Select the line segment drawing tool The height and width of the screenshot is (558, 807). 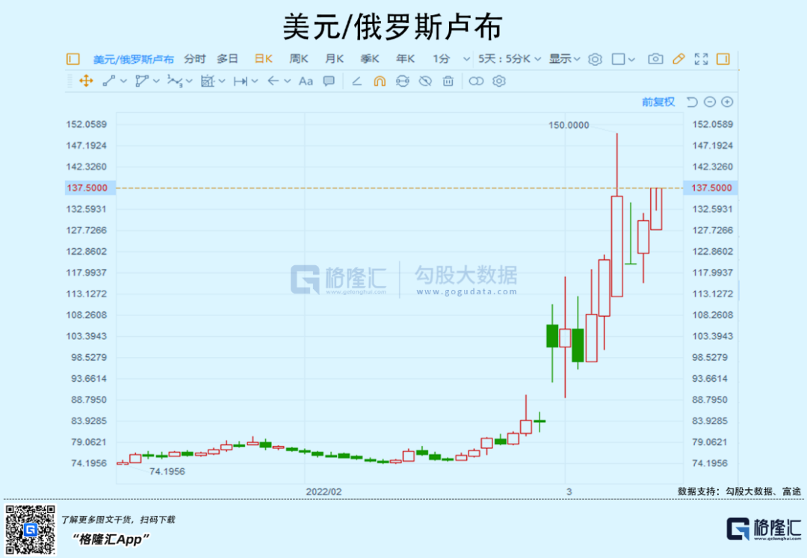pos(108,81)
